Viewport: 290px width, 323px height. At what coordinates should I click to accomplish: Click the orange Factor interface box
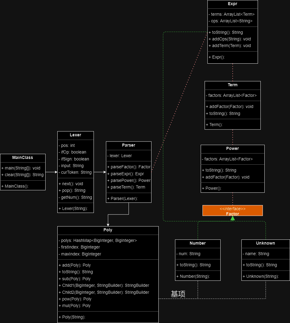[x=232, y=211]
